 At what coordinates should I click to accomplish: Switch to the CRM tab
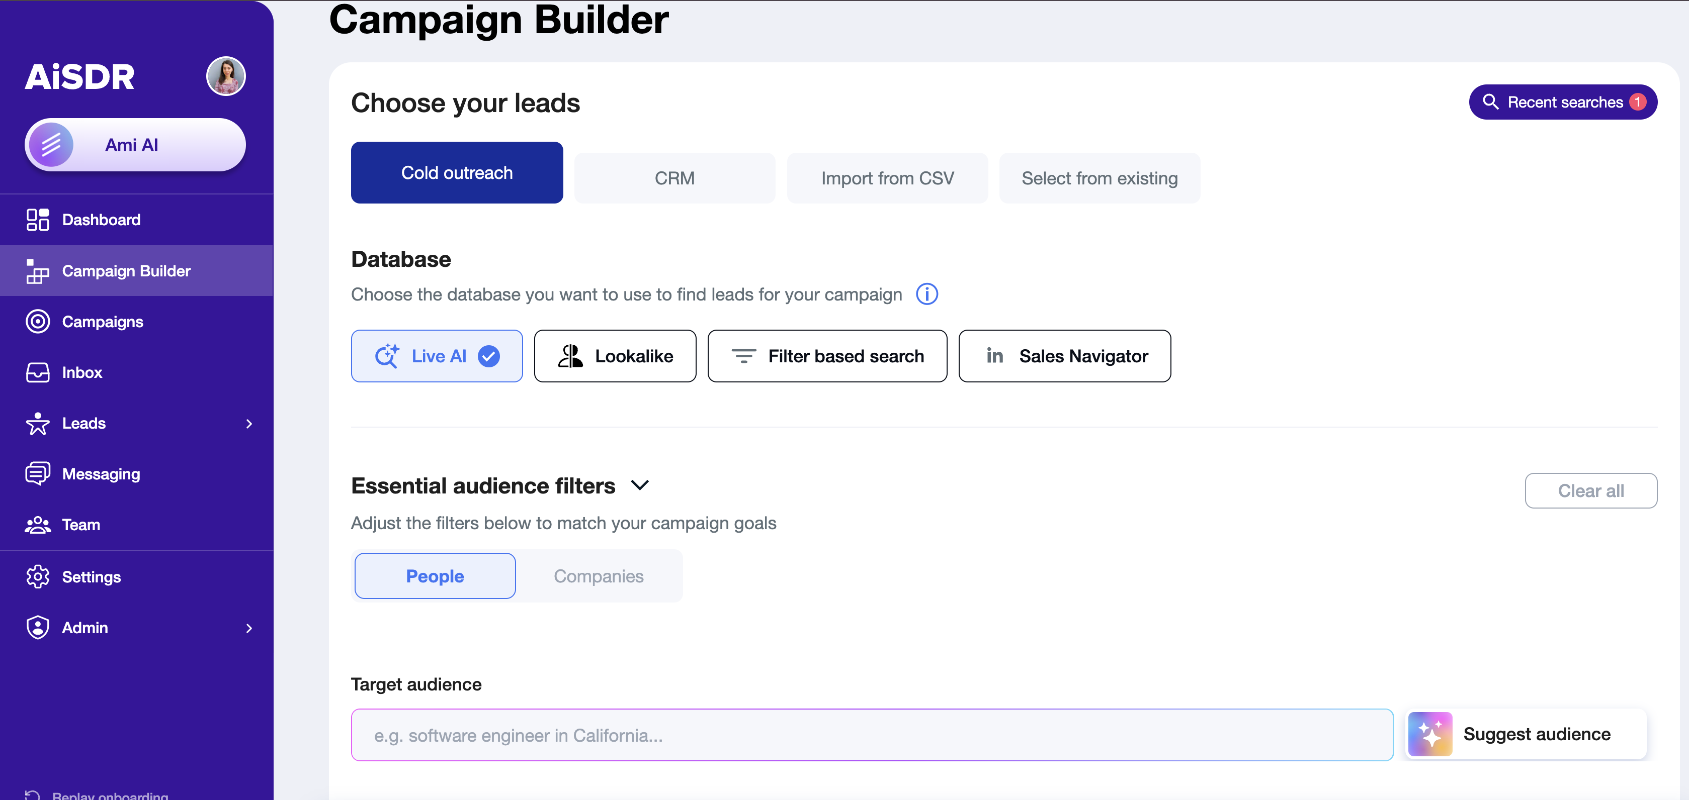(674, 178)
